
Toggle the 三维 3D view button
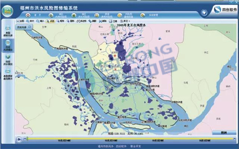[x=113, y=21]
